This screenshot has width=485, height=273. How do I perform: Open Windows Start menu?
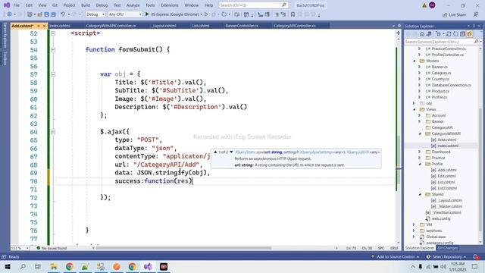[8, 266]
